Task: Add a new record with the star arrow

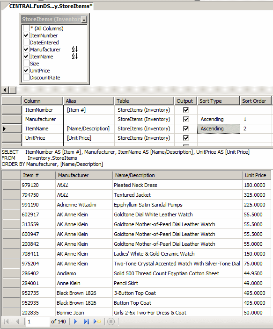Action: point(97,321)
